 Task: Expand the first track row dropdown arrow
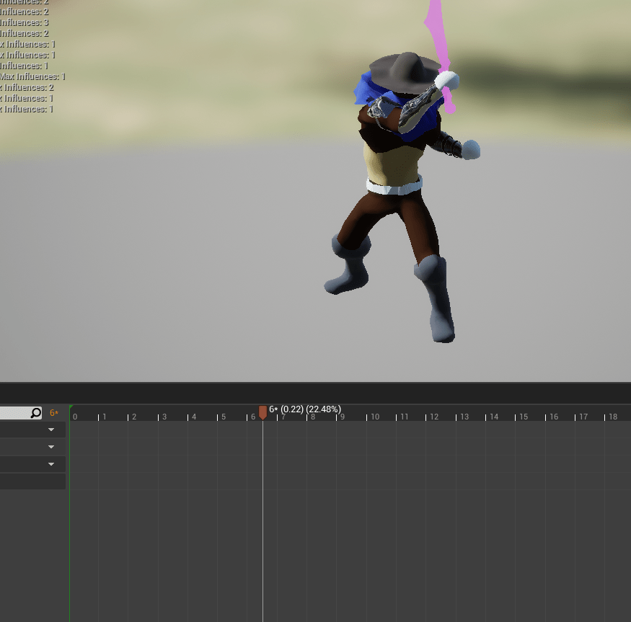click(x=51, y=430)
